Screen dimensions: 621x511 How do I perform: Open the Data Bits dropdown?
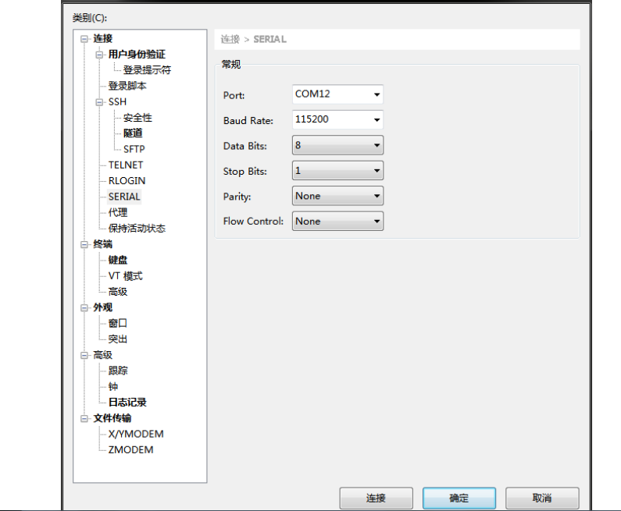pyautogui.click(x=337, y=145)
